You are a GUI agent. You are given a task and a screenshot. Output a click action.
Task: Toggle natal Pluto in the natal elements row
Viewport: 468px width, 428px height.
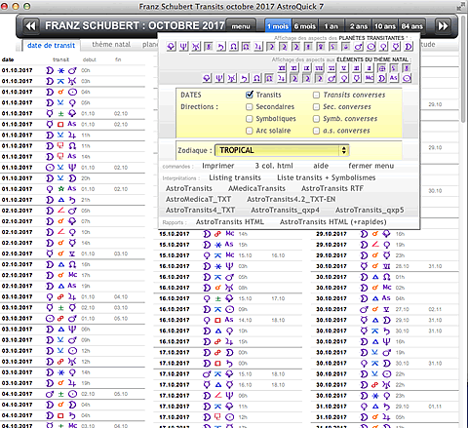click(x=207, y=78)
